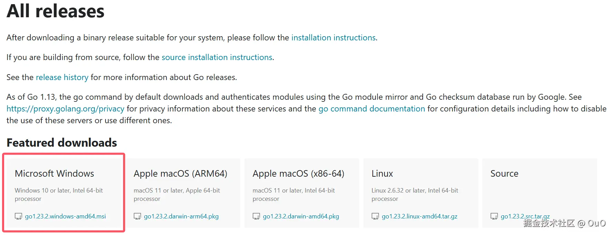Click download icon beside src.tar.gz

(494, 216)
